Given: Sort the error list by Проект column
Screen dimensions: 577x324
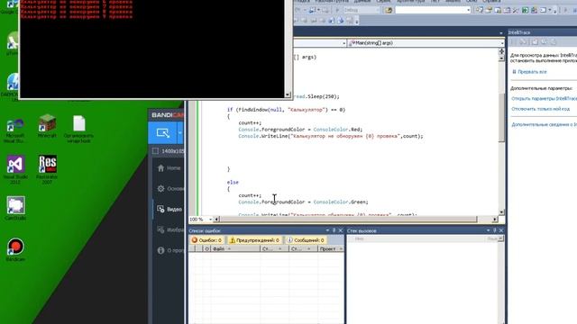Looking at the screenshot, I should coord(331,248).
